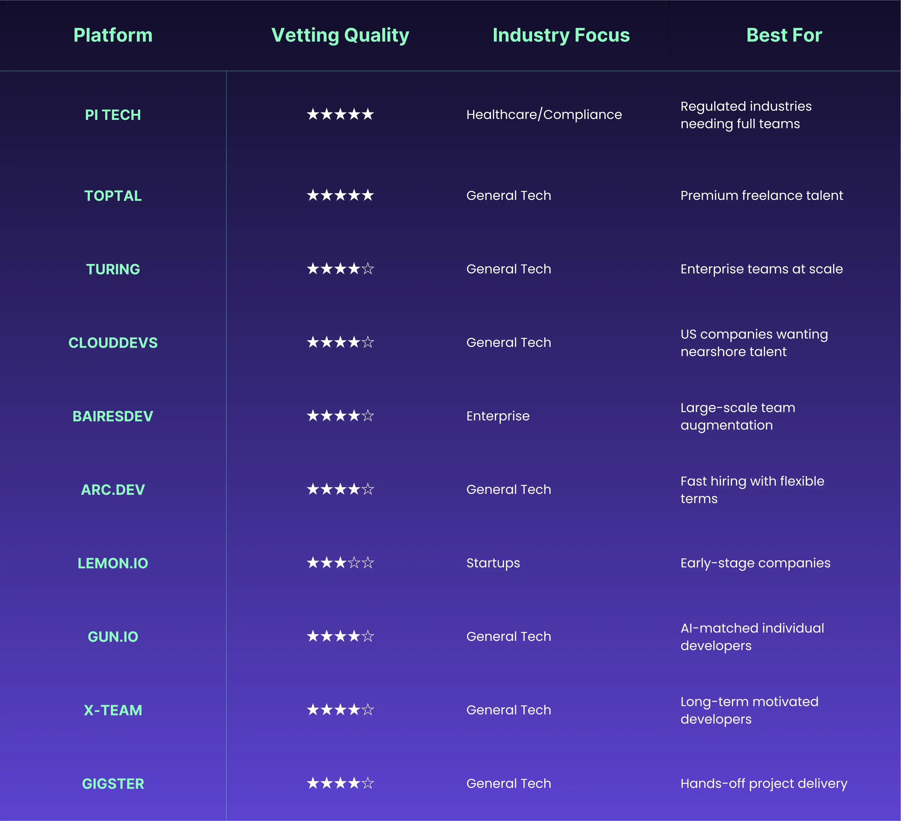Select the LEMON.IO platform name
Viewport: 901px width, 821px height.
[113, 563]
